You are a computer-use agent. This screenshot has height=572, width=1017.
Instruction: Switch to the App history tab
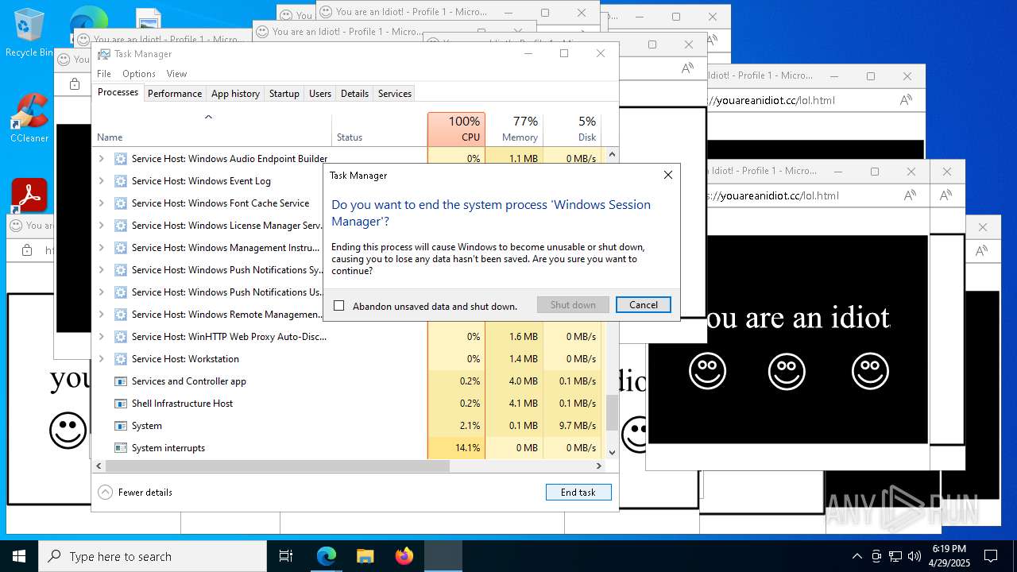point(235,94)
